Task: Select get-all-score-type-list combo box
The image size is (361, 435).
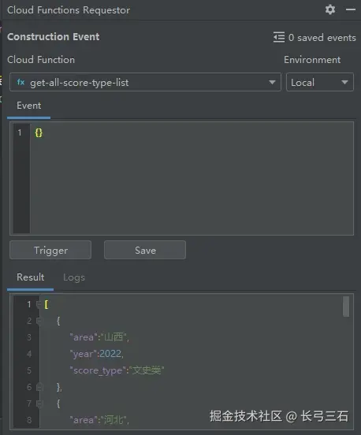Action: tap(145, 82)
